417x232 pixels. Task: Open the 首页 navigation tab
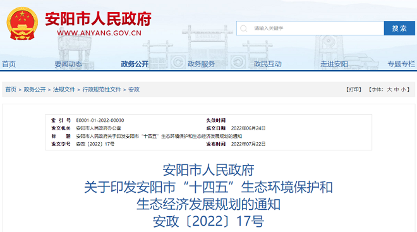click(x=9, y=64)
